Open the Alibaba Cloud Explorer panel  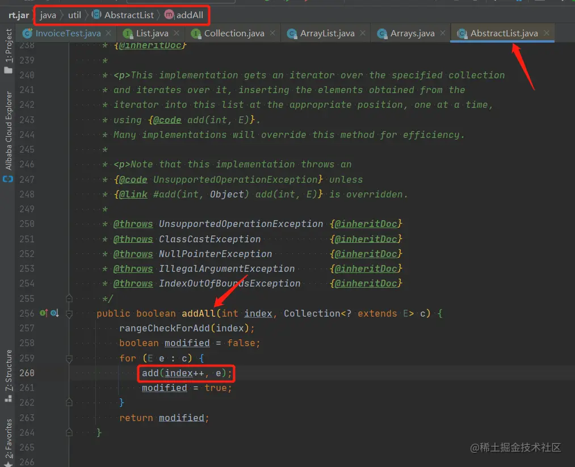click(9, 131)
